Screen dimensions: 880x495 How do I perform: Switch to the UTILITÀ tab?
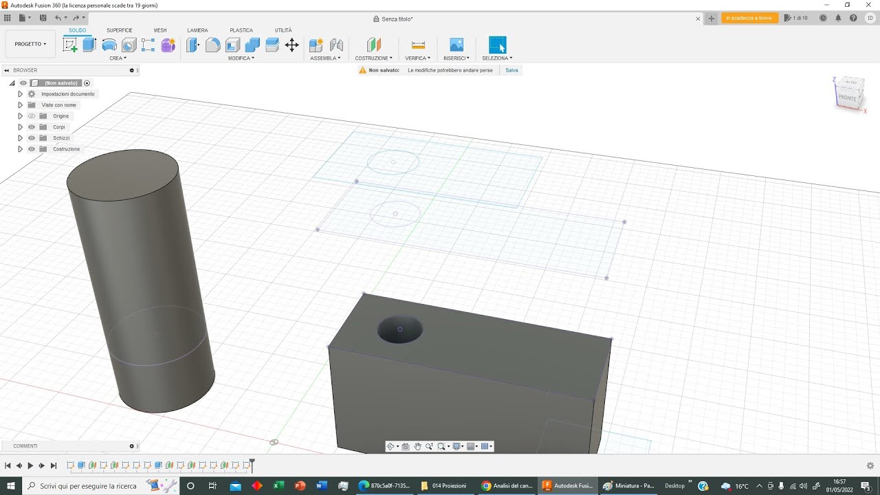pos(283,30)
